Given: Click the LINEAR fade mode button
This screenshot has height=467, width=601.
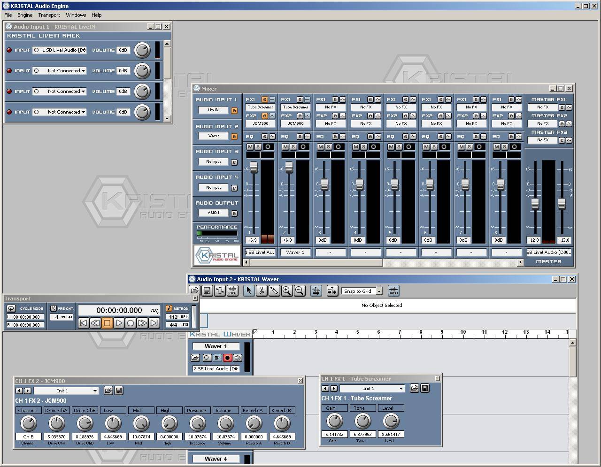Looking at the screenshot, I should (x=393, y=291).
